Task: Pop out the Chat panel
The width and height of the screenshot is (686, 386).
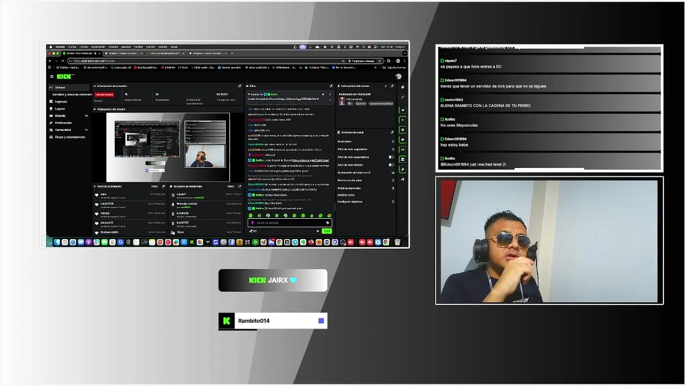Action: point(331,86)
